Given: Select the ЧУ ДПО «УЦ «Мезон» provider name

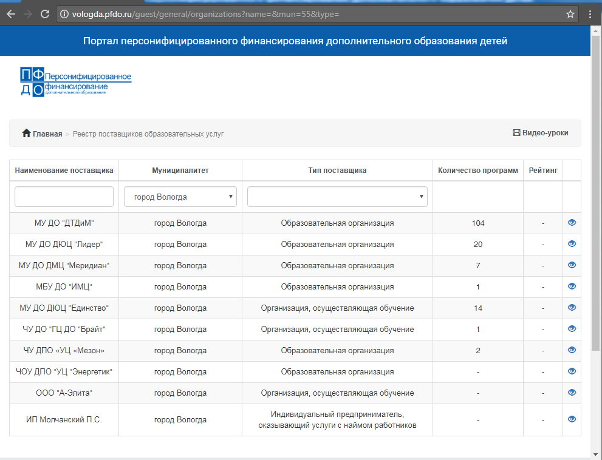Looking at the screenshot, I should [64, 350].
